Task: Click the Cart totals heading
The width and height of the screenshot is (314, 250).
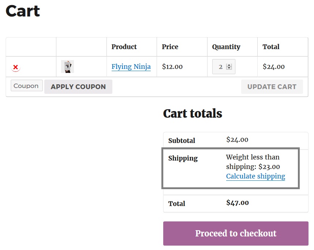Action: [192, 114]
